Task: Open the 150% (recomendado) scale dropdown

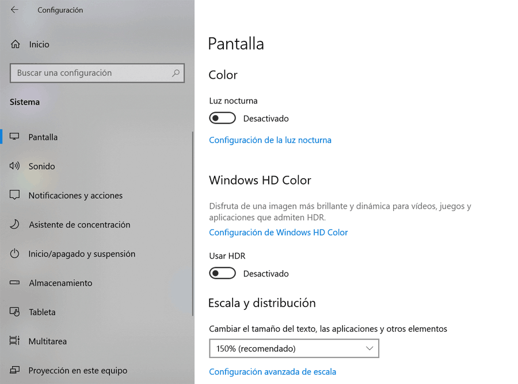Action: click(x=294, y=348)
